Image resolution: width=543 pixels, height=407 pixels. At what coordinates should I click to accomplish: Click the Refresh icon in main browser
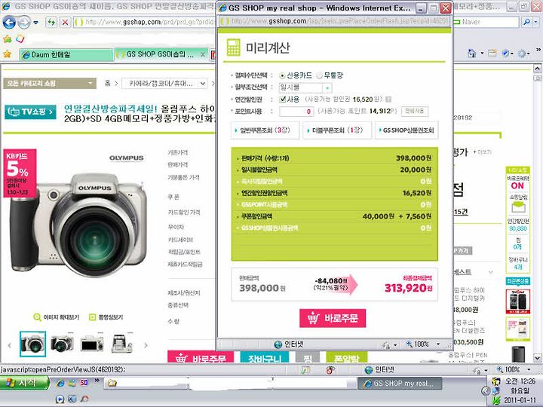(x=51, y=23)
